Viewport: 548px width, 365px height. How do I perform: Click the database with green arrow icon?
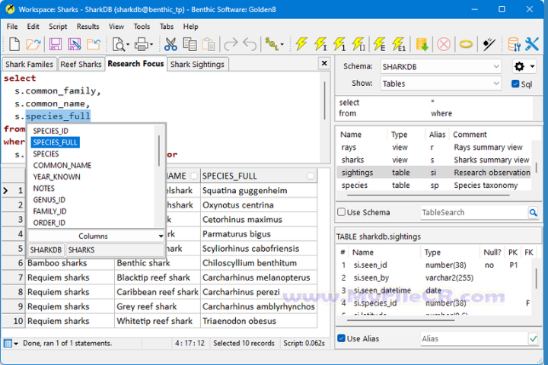pyautogui.click(x=422, y=44)
